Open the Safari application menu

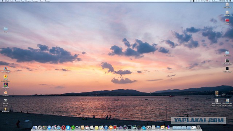coord(7,1)
